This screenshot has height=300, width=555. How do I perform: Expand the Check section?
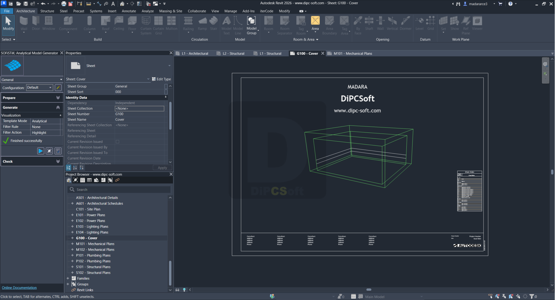(x=32, y=161)
